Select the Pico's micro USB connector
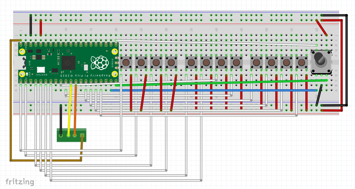This screenshot has height=189, width=355. (x=22, y=63)
